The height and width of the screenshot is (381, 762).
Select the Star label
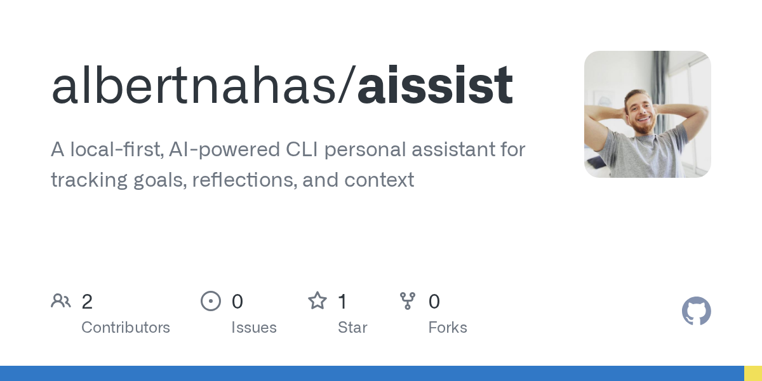pyautogui.click(x=352, y=328)
